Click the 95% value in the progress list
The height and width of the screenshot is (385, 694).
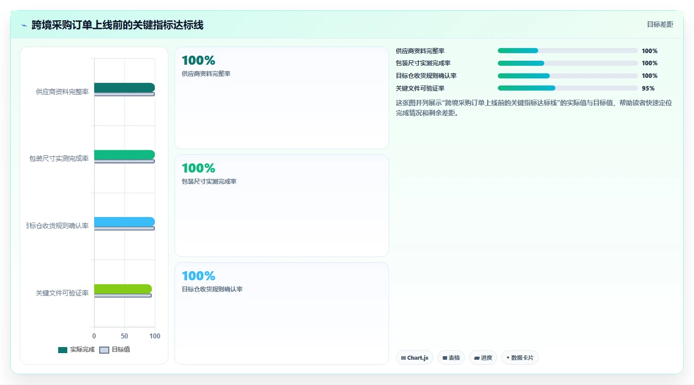tap(648, 88)
